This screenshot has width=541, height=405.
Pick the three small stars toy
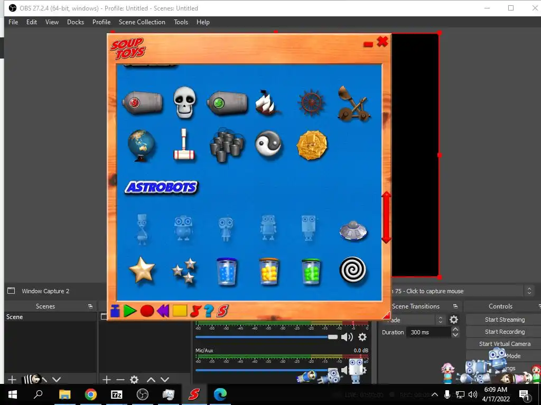pyautogui.click(x=184, y=271)
